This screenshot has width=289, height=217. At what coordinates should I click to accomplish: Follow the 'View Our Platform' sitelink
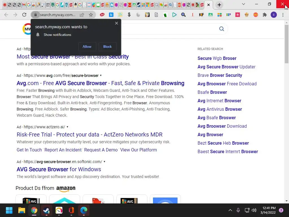click(138, 150)
